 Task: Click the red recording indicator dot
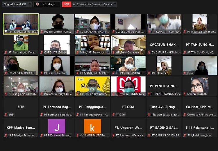37,4
